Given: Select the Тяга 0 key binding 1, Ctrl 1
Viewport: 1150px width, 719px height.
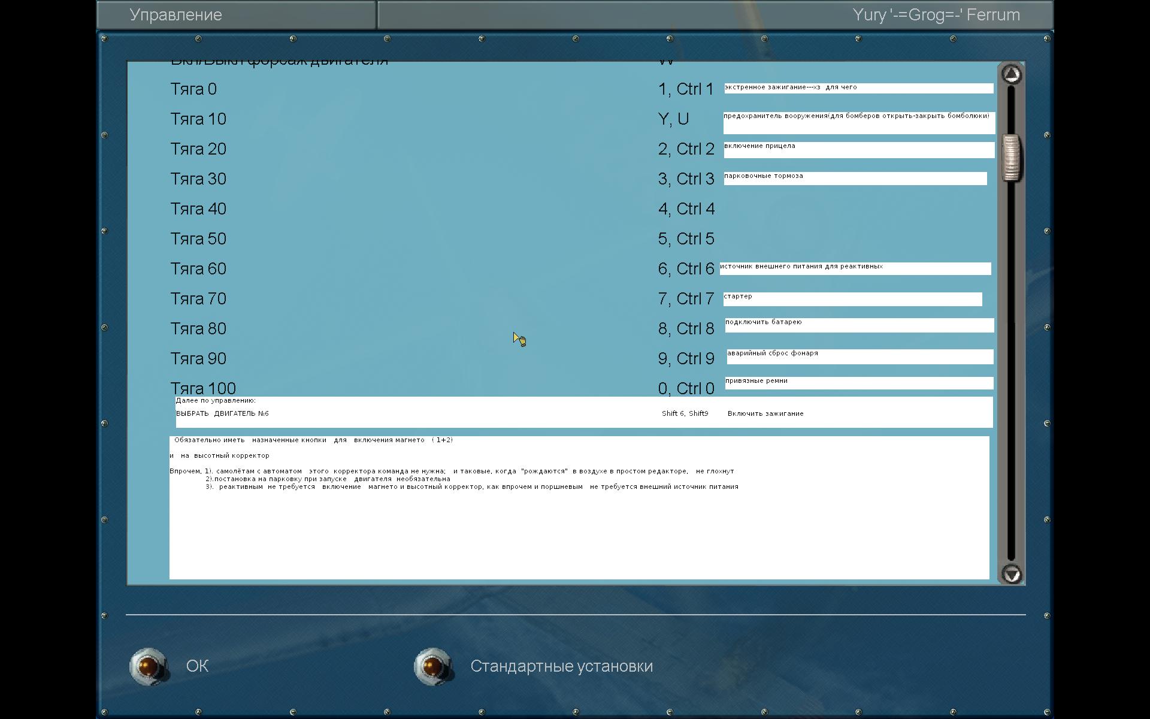Looking at the screenshot, I should pos(686,89).
